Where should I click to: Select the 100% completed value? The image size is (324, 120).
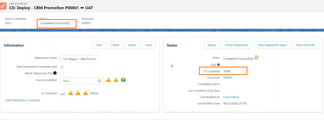tap(227, 71)
